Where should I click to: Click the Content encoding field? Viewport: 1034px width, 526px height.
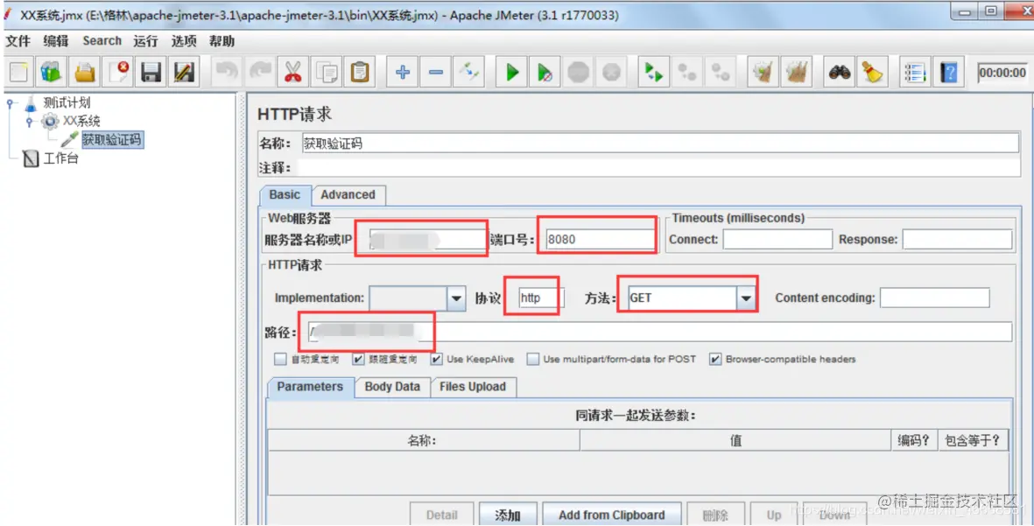(934, 298)
